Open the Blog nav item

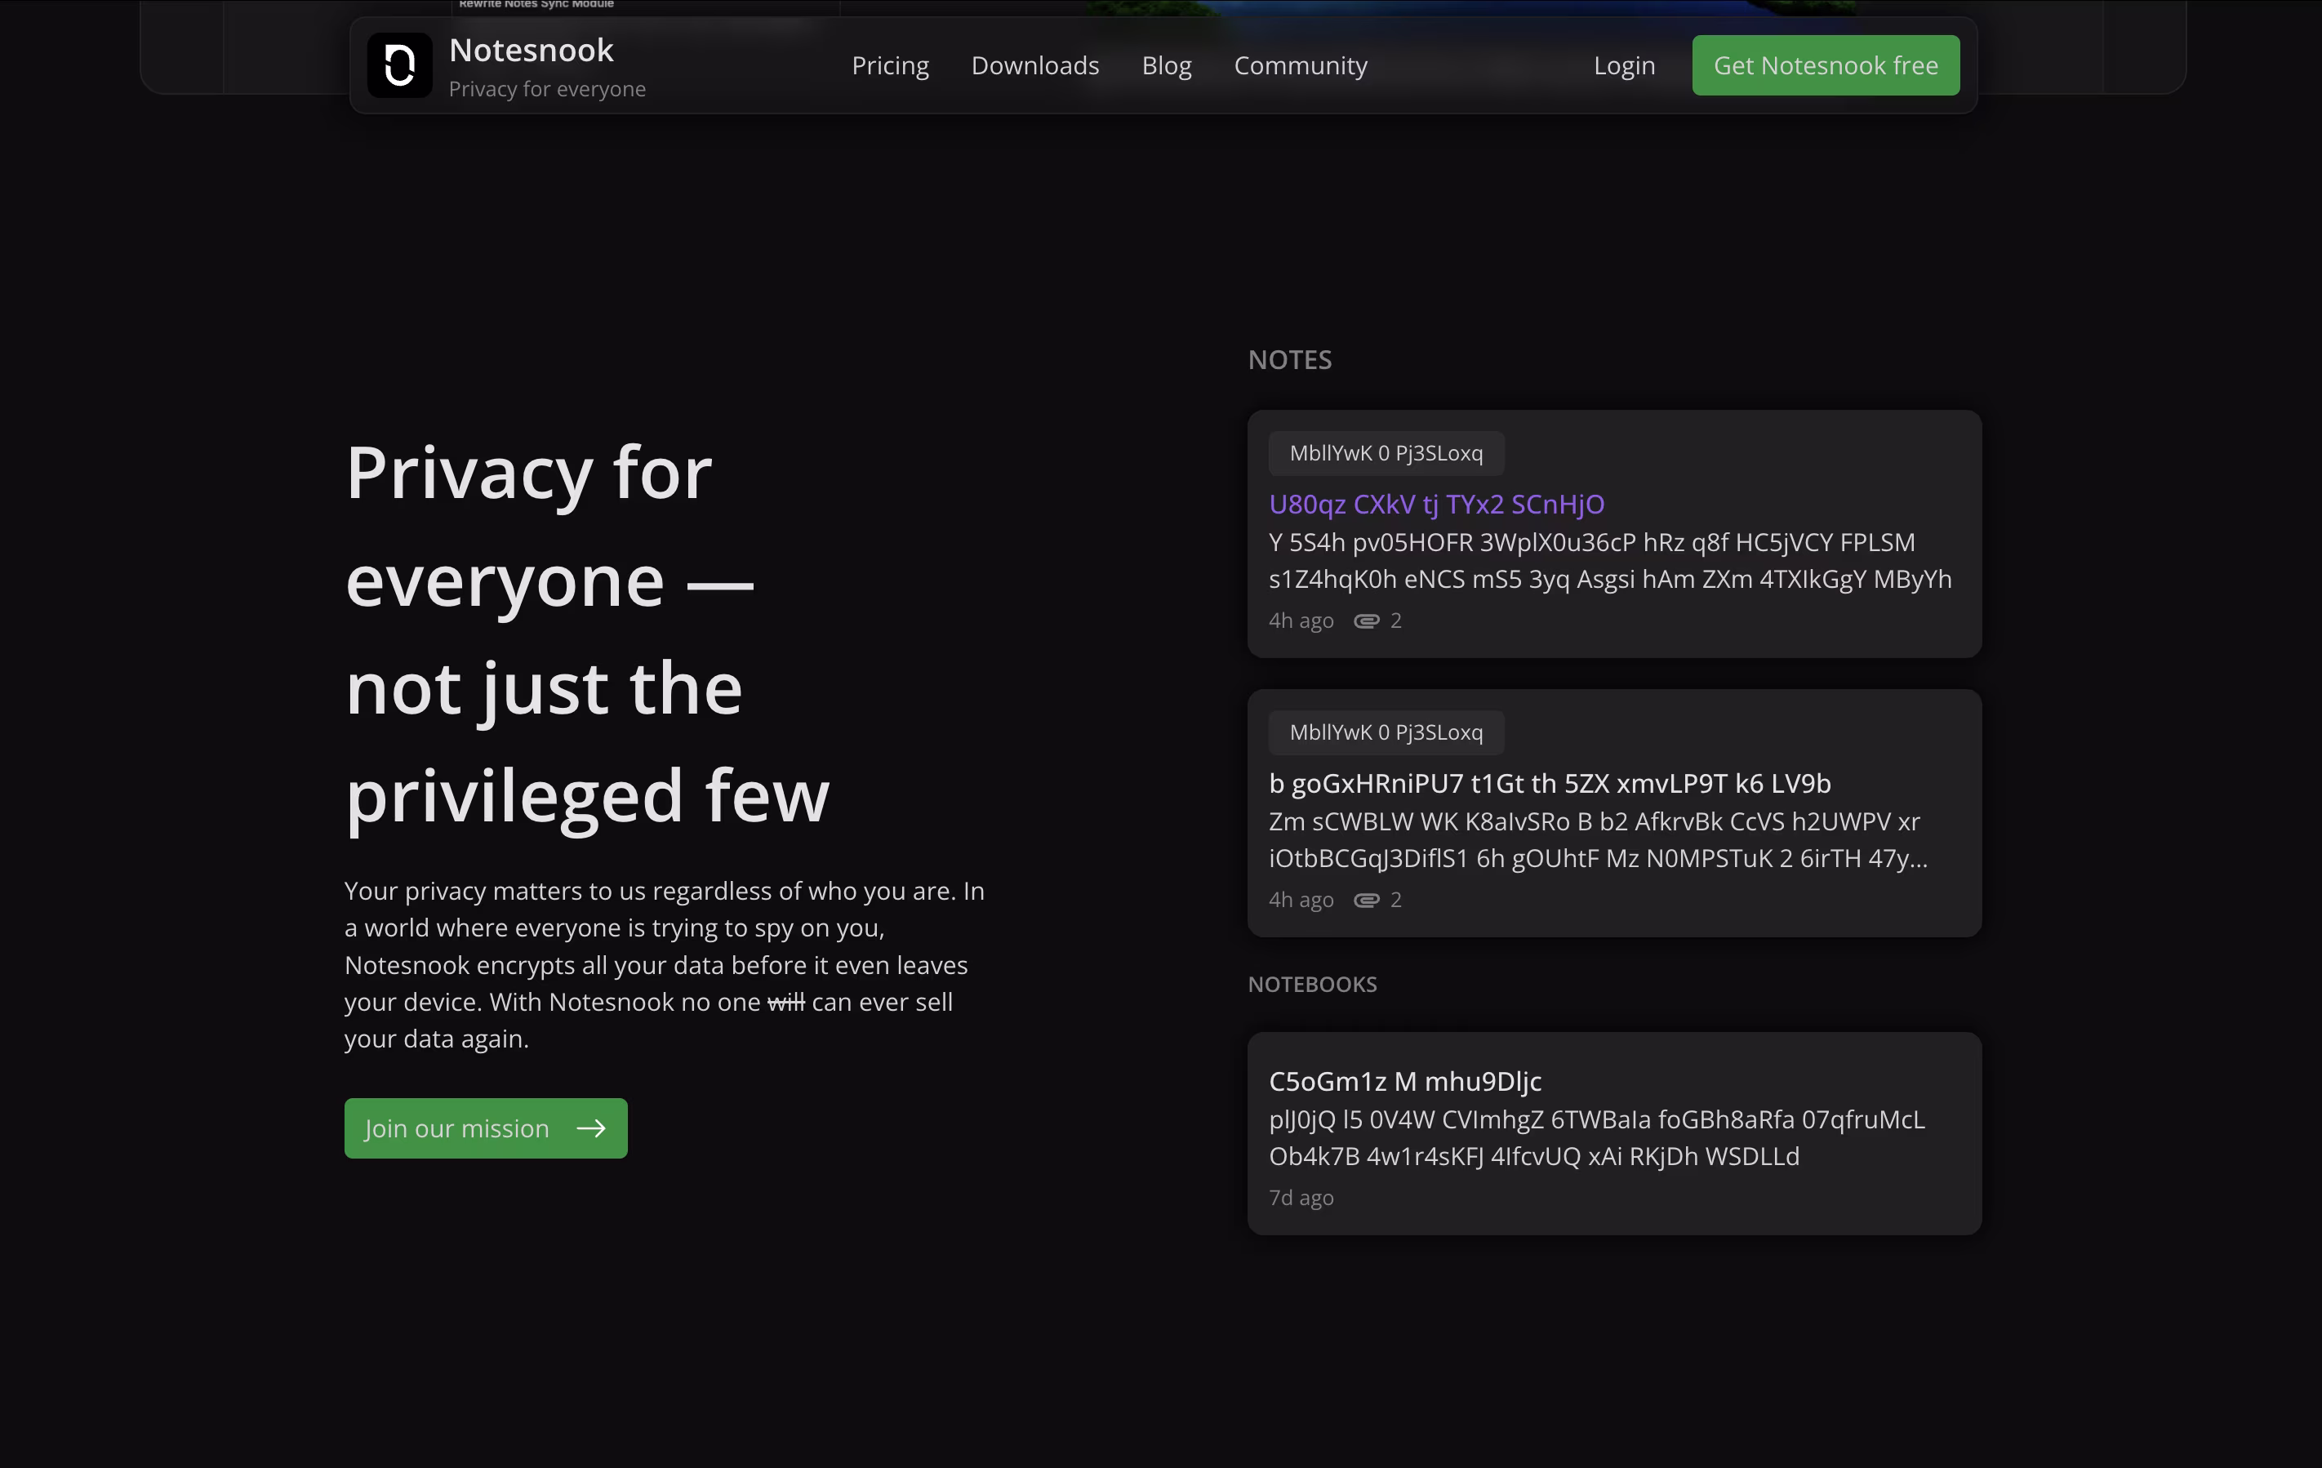click(1166, 65)
